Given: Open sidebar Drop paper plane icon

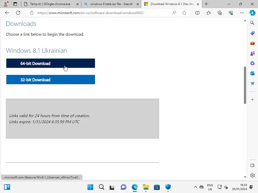Looking at the screenshot, I should 252,83.
